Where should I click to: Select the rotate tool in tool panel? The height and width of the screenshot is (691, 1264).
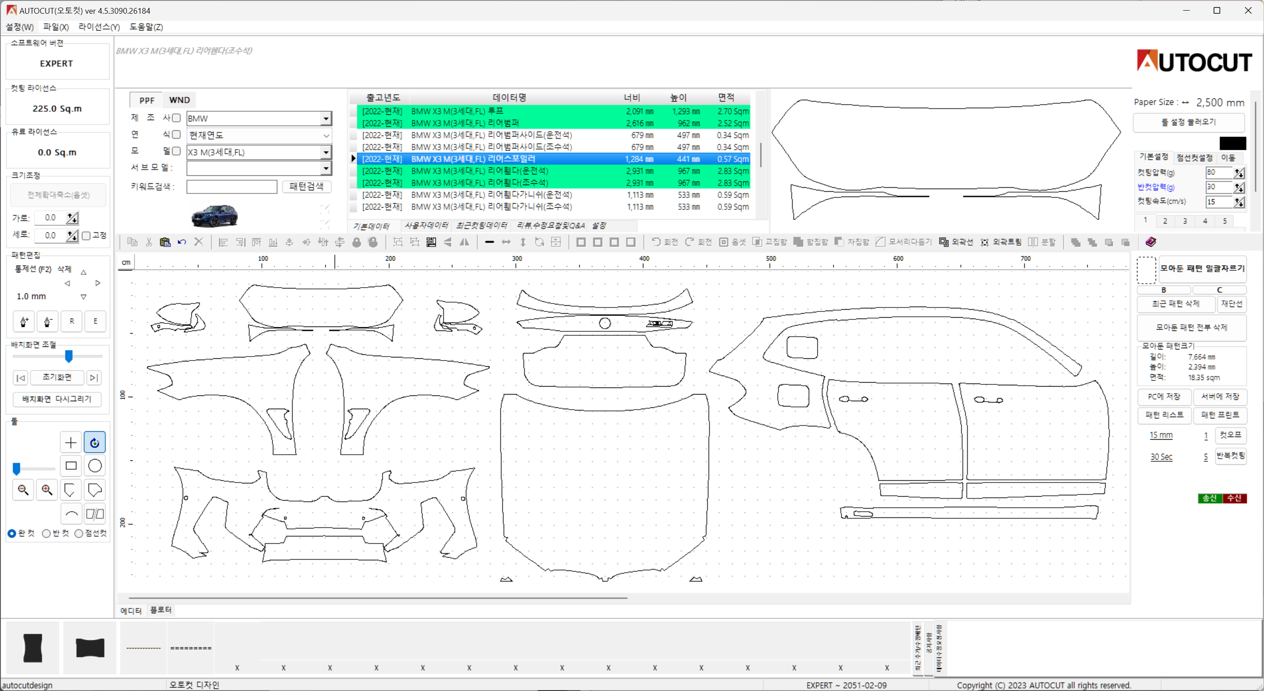(x=95, y=442)
